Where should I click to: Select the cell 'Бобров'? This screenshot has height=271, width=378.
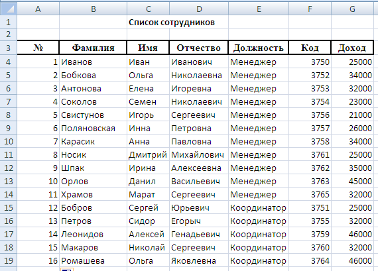(x=93, y=207)
